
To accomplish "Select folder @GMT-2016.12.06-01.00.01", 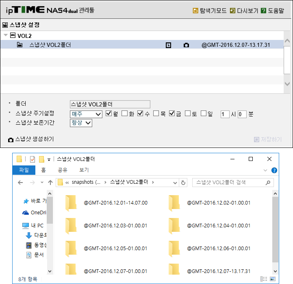I will 209,249.
